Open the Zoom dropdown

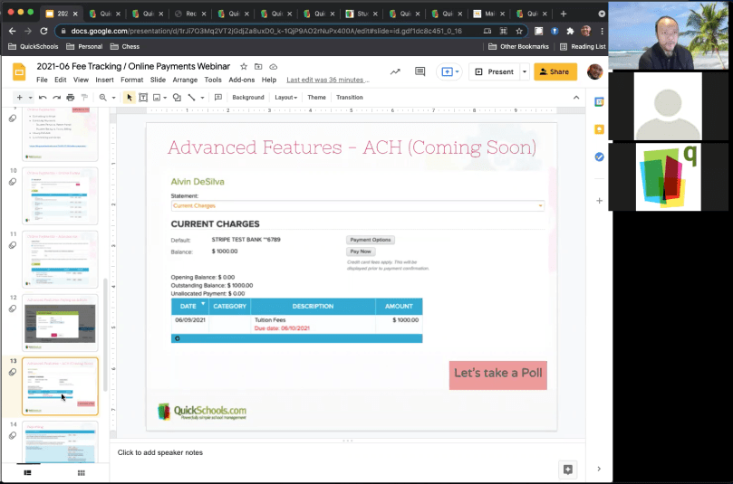click(106, 98)
